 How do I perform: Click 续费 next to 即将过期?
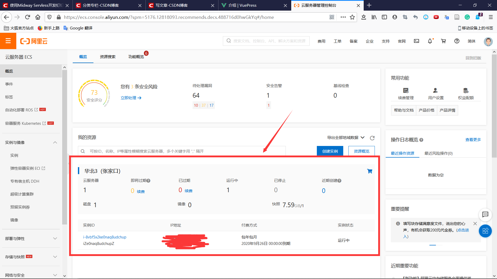pos(141,191)
